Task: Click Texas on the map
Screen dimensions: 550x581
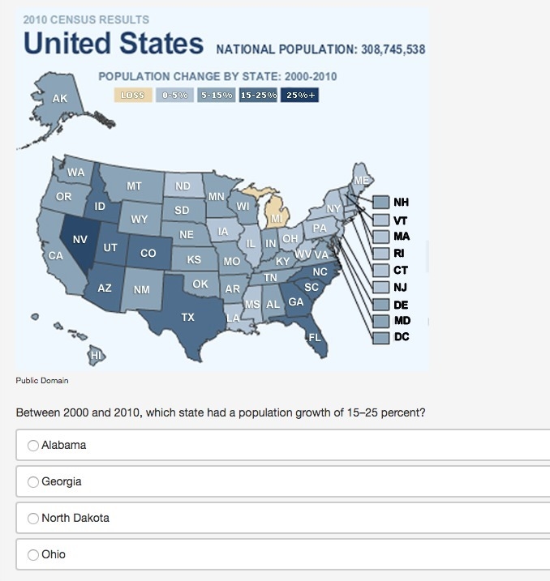Action: tap(188, 317)
